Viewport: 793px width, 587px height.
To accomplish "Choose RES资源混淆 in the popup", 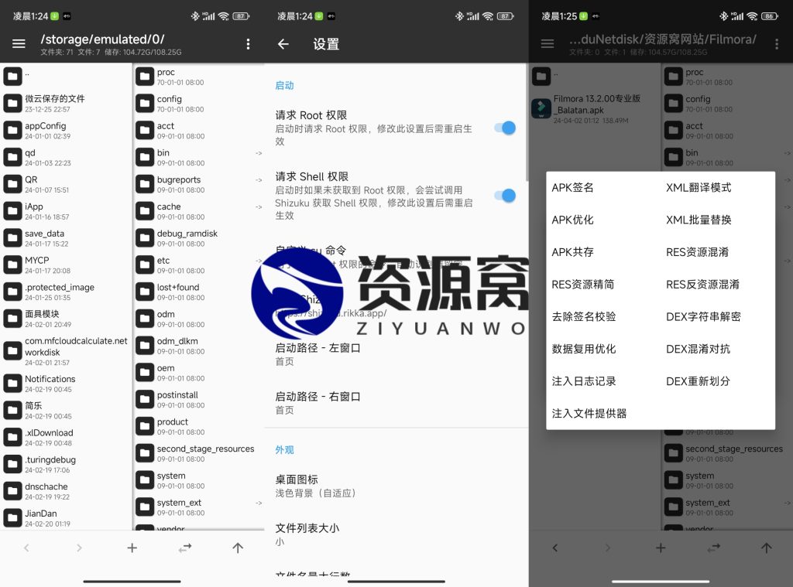I will 697,252.
